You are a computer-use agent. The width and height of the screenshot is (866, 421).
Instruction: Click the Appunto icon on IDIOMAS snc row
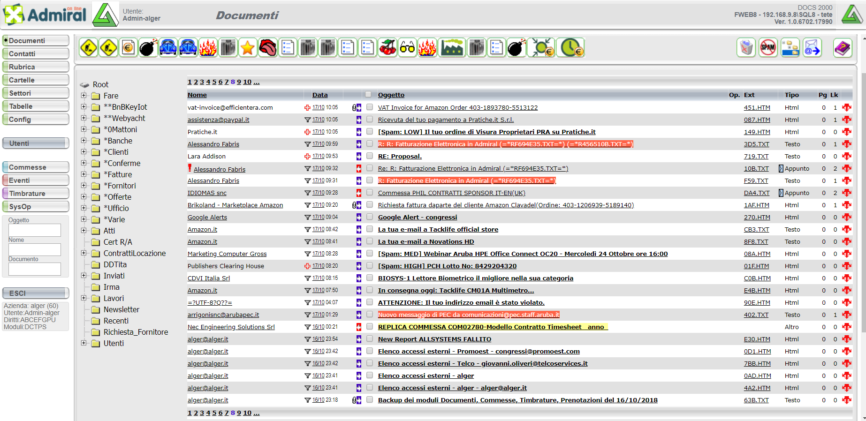pyautogui.click(x=781, y=193)
